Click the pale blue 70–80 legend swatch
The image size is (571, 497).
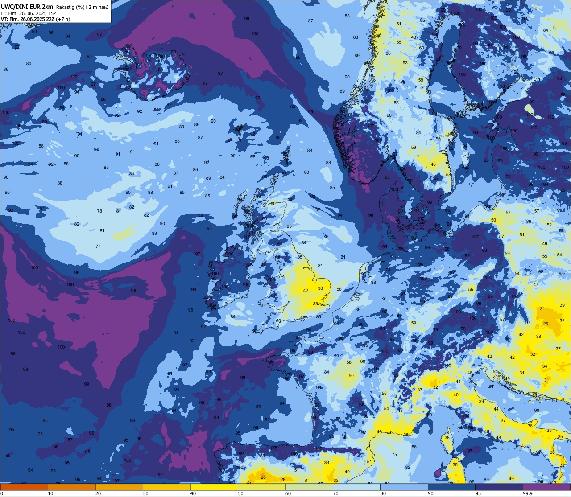point(357,487)
